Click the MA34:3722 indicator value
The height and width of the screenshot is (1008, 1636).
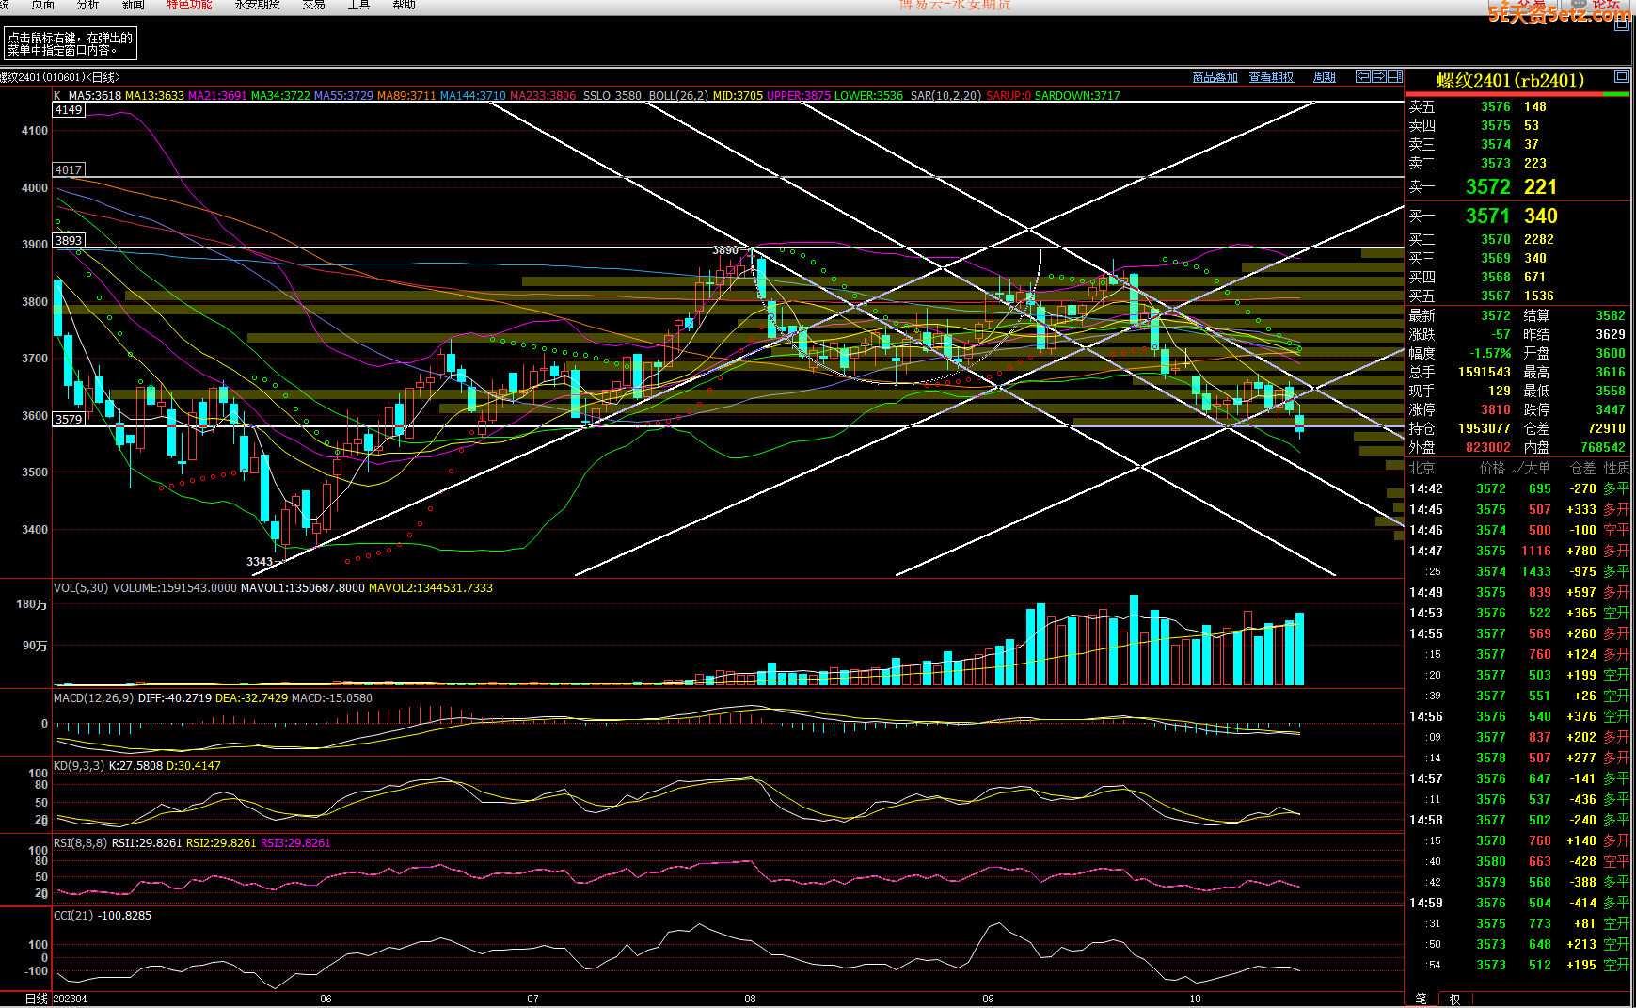click(x=280, y=96)
